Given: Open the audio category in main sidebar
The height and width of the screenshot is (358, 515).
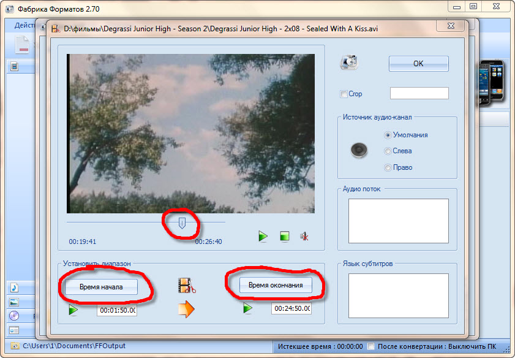Looking at the screenshot, I should (x=14, y=288).
